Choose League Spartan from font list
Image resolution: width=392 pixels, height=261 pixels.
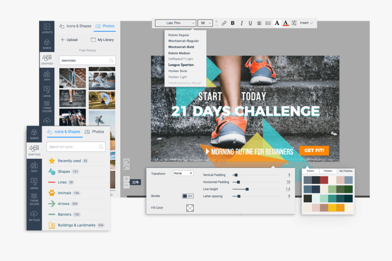[181, 65]
